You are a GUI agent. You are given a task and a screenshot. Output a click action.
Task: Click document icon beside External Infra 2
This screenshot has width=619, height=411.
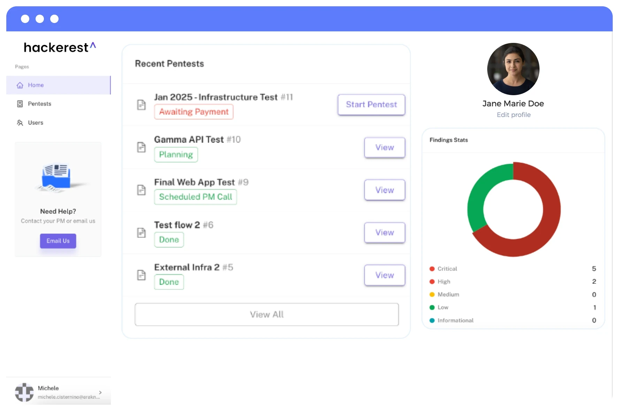pos(141,275)
